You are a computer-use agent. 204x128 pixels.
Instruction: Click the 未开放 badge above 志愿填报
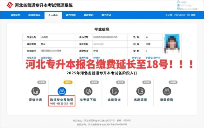click(147, 82)
